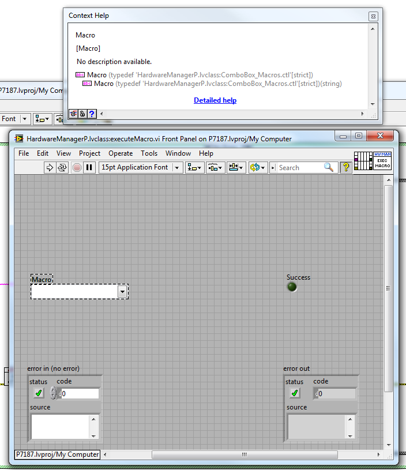Click the front panel horizontal scrollbar thumb

coord(245,454)
